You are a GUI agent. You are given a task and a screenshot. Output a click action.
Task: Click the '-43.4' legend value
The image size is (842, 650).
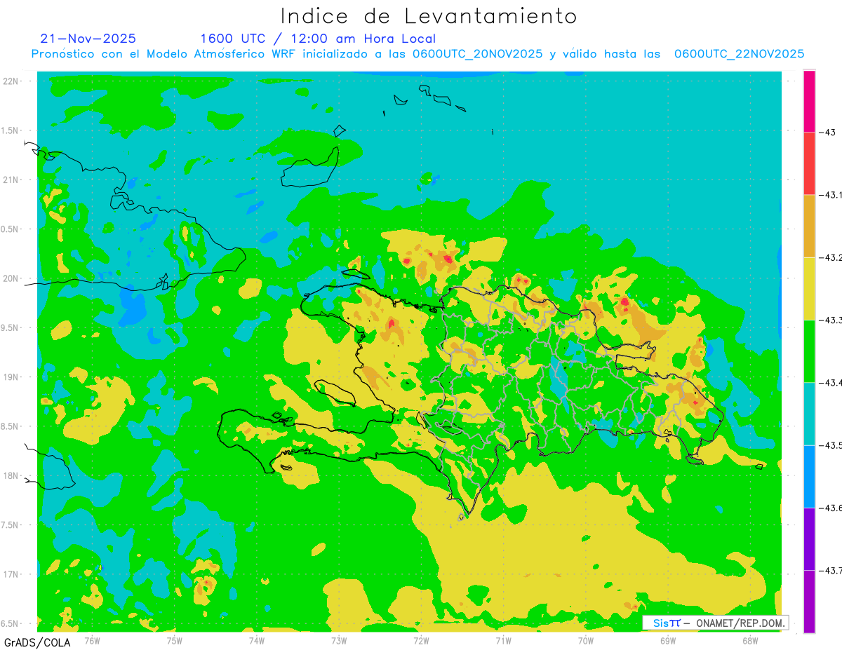831,382
